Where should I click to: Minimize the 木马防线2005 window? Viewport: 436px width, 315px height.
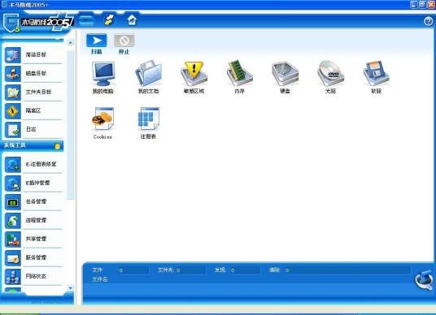pyautogui.click(x=414, y=4)
